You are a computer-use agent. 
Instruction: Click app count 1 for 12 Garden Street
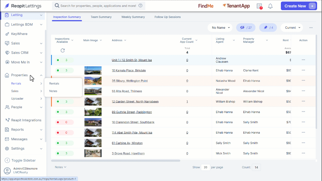click(187, 102)
